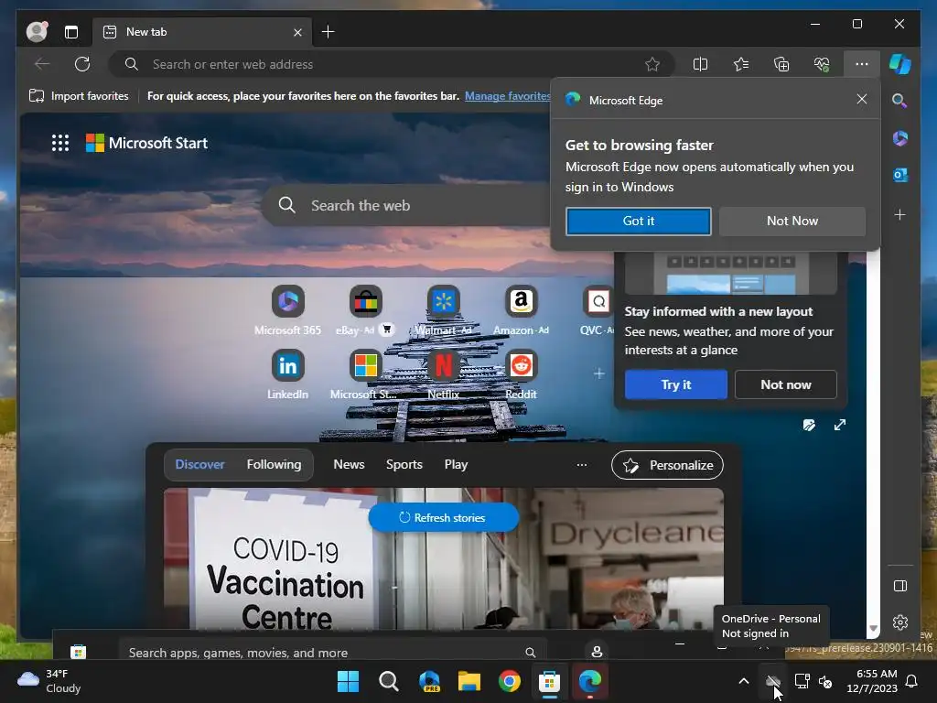Select the Following feed tab
Image resolution: width=937 pixels, height=703 pixels.
coord(275,464)
